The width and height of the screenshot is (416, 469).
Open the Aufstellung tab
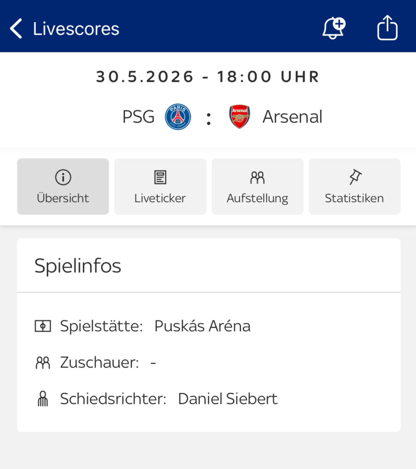pos(257,186)
